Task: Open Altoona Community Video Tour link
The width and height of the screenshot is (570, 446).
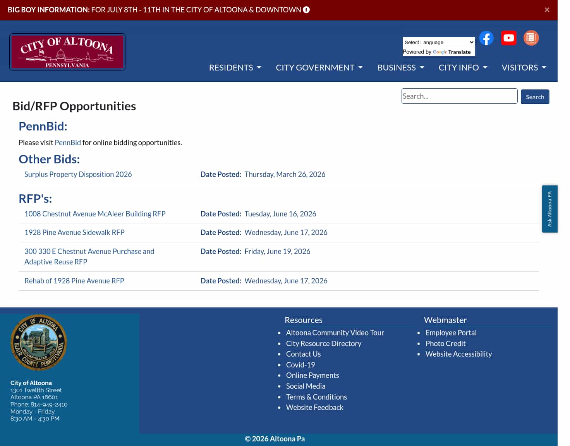Action: pos(335,333)
